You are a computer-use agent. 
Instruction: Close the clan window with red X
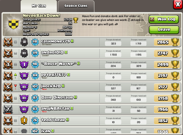178,5
